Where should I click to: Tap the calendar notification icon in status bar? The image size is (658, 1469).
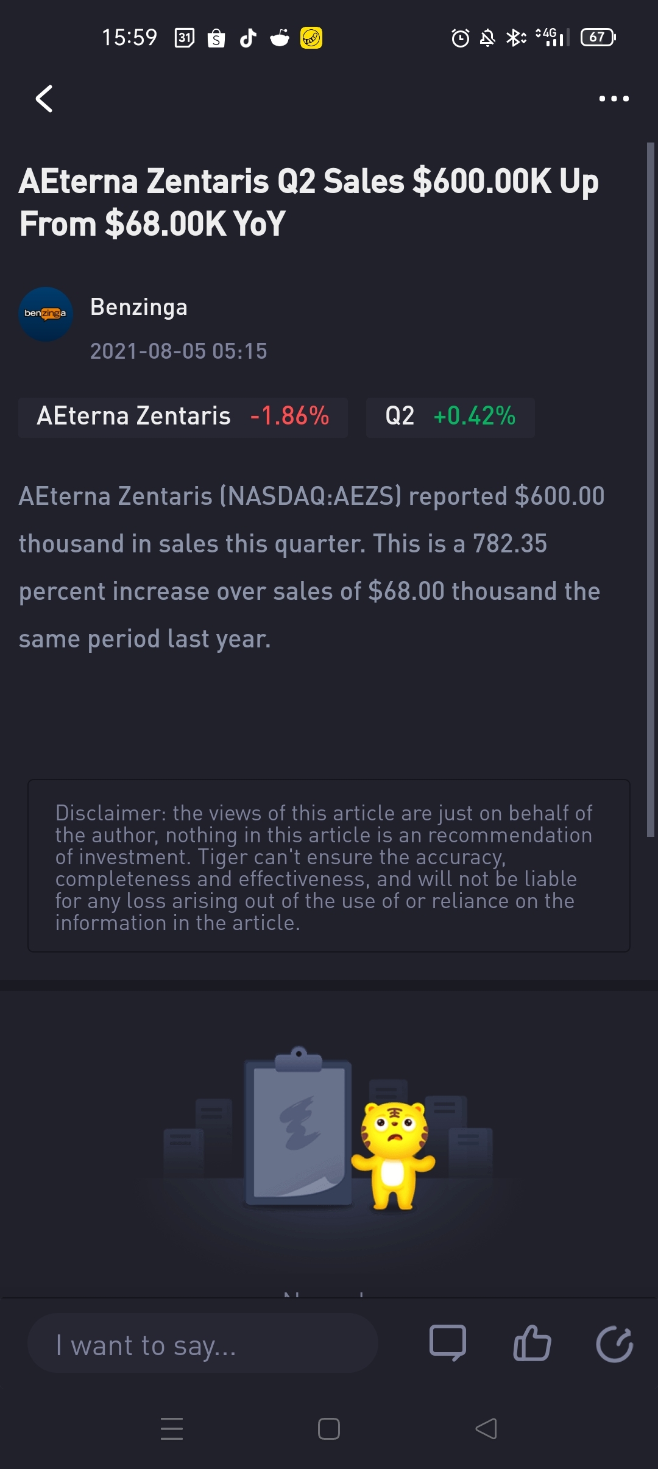pyautogui.click(x=185, y=38)
